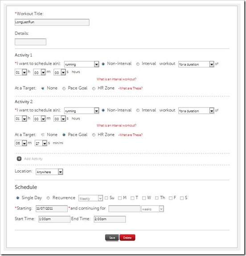246x256 pixels.
Task: Tick the F day checkbox
Action: tap(171, 198)
